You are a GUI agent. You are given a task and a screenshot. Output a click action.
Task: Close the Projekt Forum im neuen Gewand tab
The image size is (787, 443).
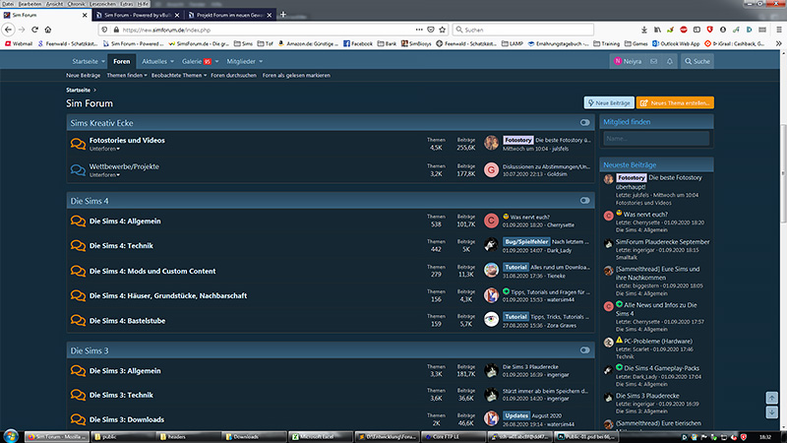tap(270, 15)
